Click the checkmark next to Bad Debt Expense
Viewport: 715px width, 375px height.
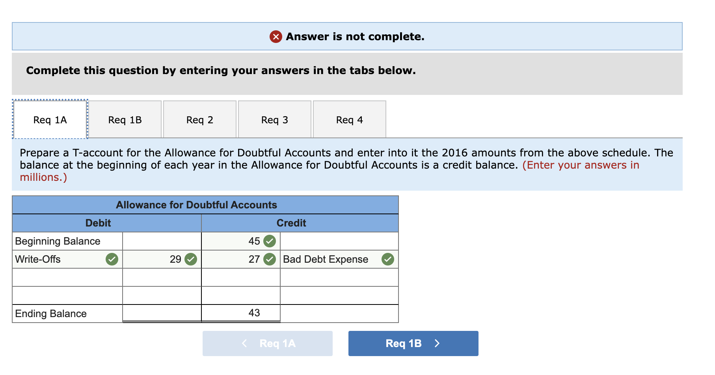[389, 259]
